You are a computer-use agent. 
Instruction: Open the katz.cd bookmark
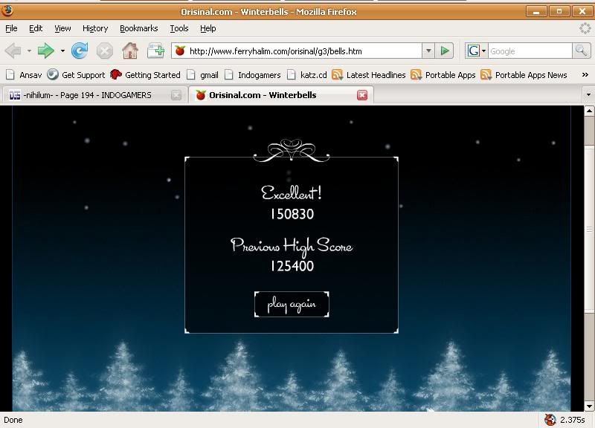[x=307, y=75]
